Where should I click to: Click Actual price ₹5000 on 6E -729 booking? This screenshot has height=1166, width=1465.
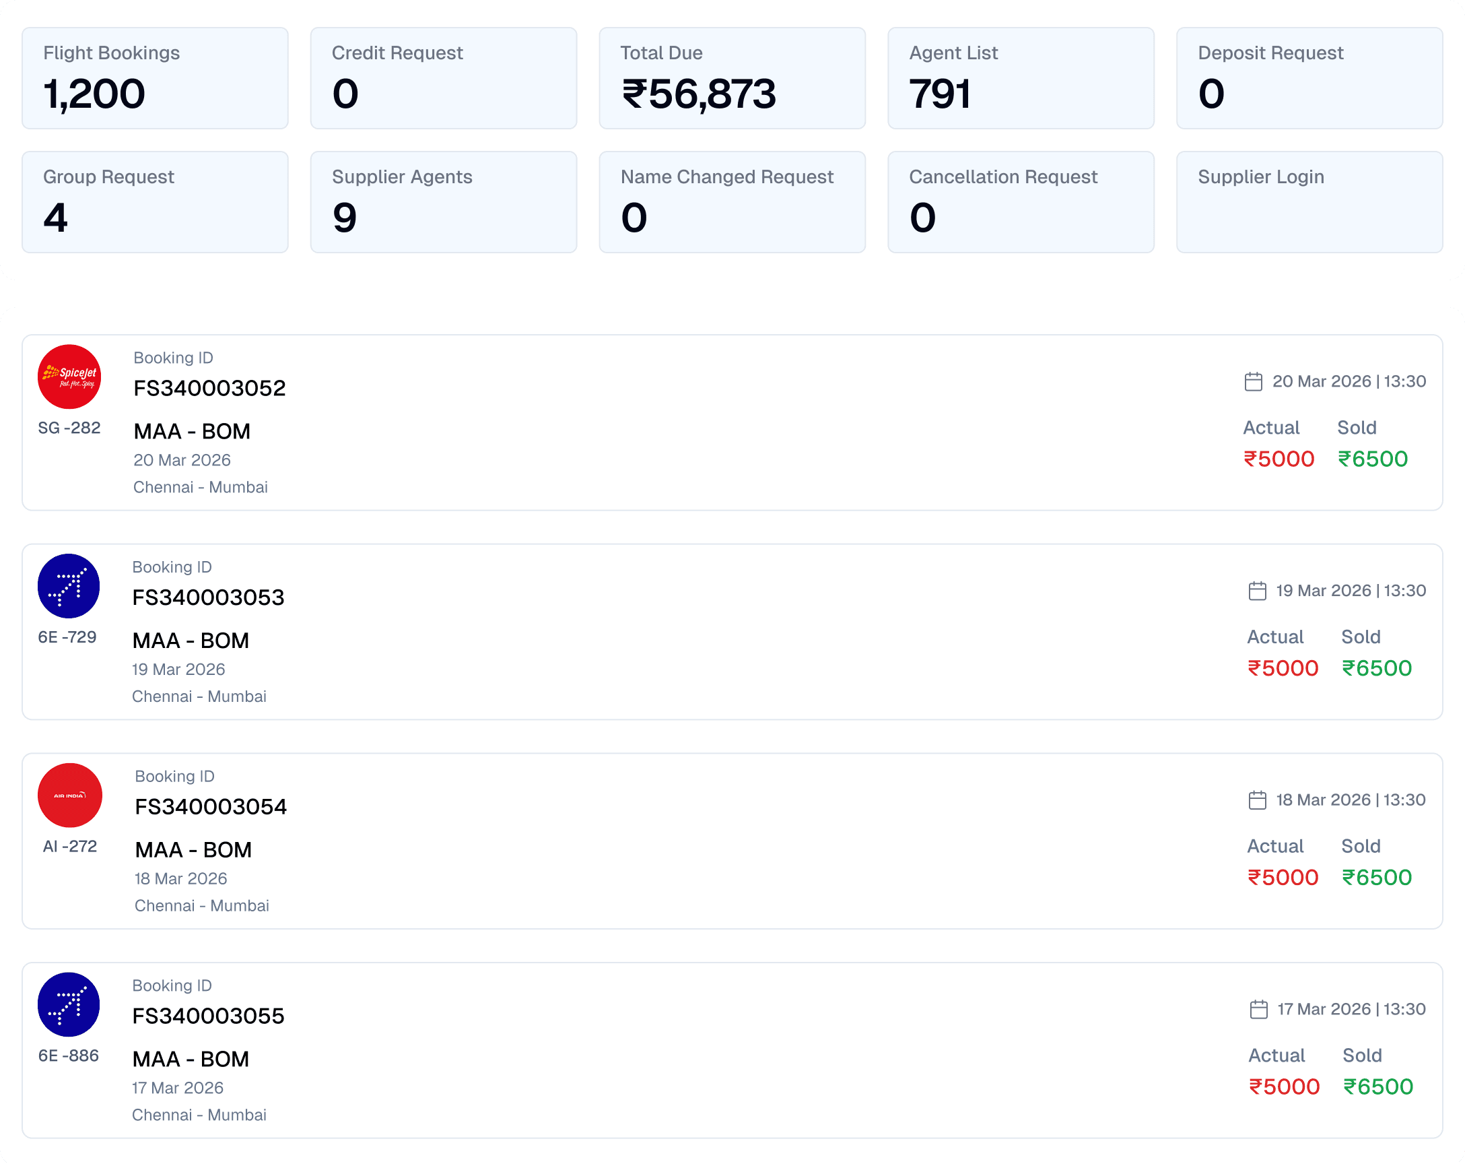click(x=1283, y=668)
